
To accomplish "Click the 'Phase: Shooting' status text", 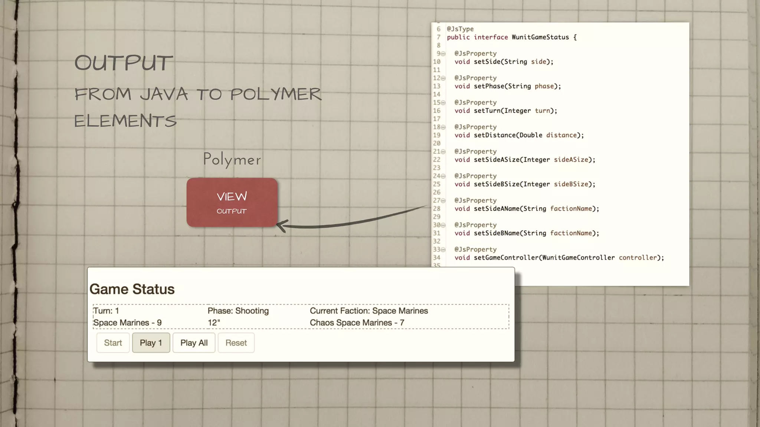I will tap(238, 311).
